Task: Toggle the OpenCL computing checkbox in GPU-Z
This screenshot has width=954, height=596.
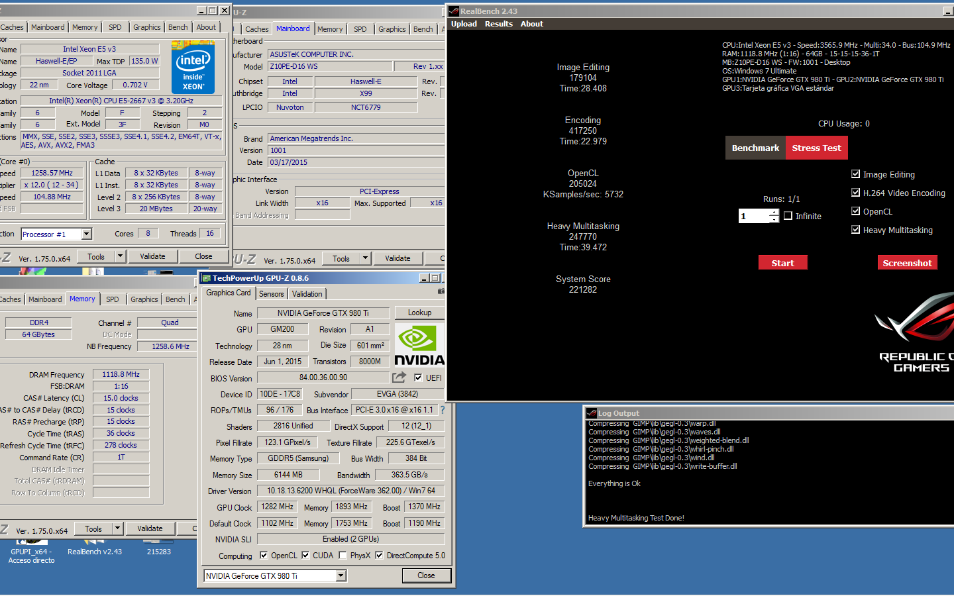Action: click(264, 556)
